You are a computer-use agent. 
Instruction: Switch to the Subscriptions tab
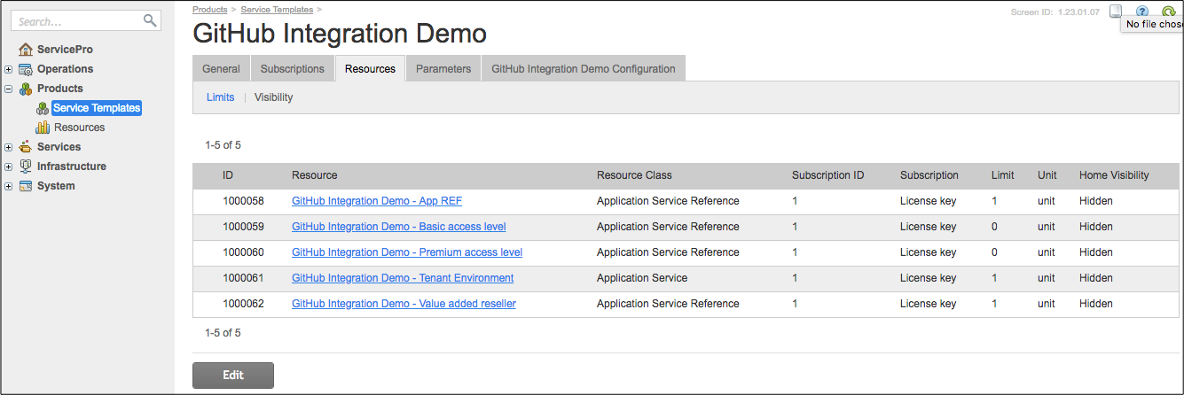tap(292, 69)
